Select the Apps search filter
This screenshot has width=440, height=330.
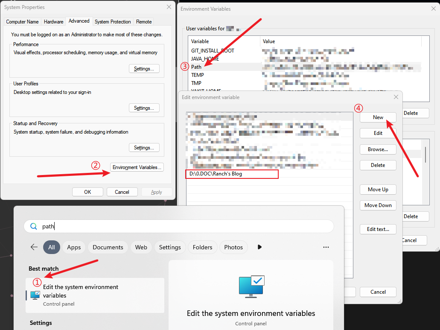74,247
